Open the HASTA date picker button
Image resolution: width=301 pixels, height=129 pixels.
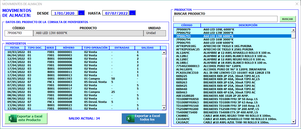coord(133,13)
